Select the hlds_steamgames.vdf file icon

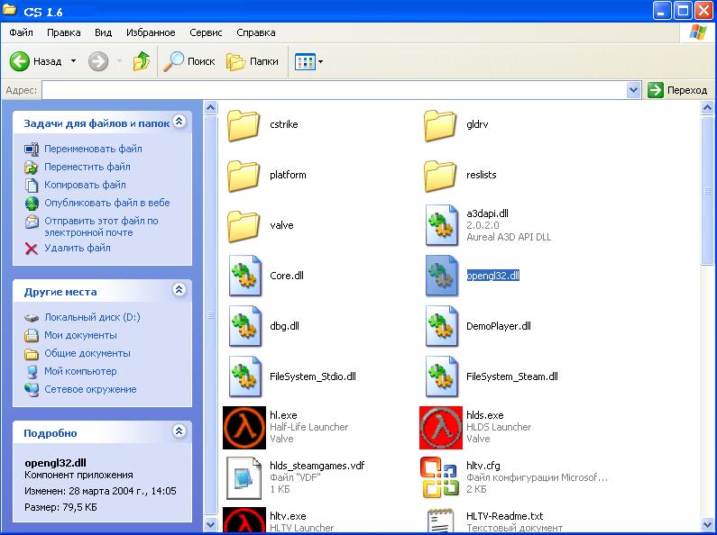244,478
